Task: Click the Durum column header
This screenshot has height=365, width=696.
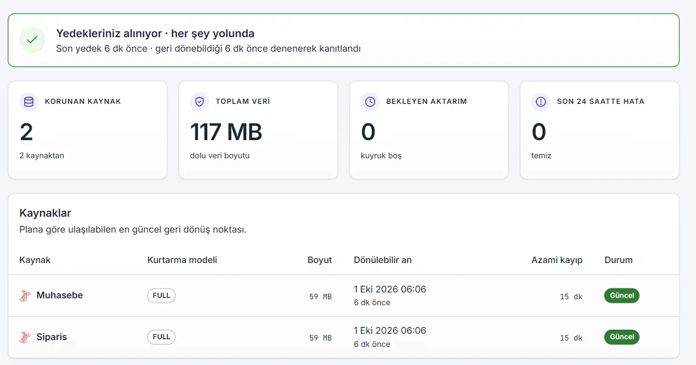Action: (x=619, y=260)
